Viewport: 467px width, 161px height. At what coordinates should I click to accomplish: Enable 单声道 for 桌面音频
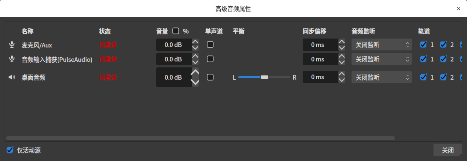tap(210, 77)
